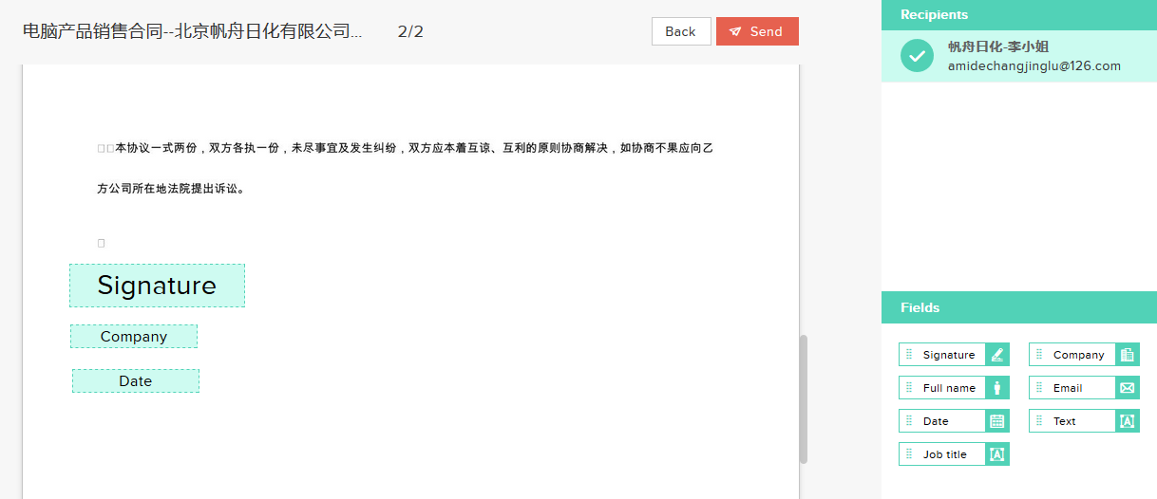1157x499 pixels.
Task: Select the Text field in Fields panel
Action: [1084, 421]
